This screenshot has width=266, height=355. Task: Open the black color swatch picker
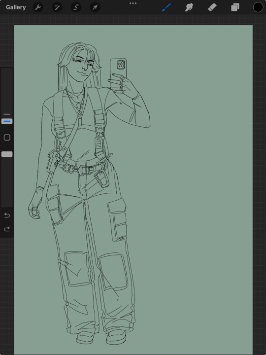(x=258, y=7)
